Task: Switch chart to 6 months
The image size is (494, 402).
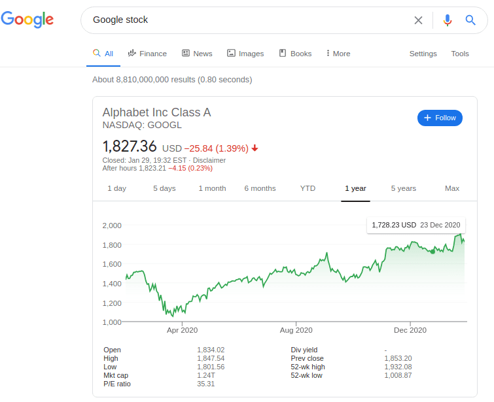Action: (260, 188)
